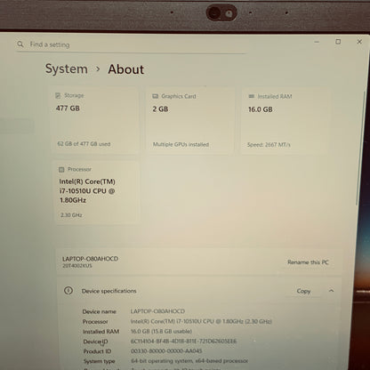This screenshot has height=370, width=370.
Task: Rename this PC button
Action: tap(308, 262)
